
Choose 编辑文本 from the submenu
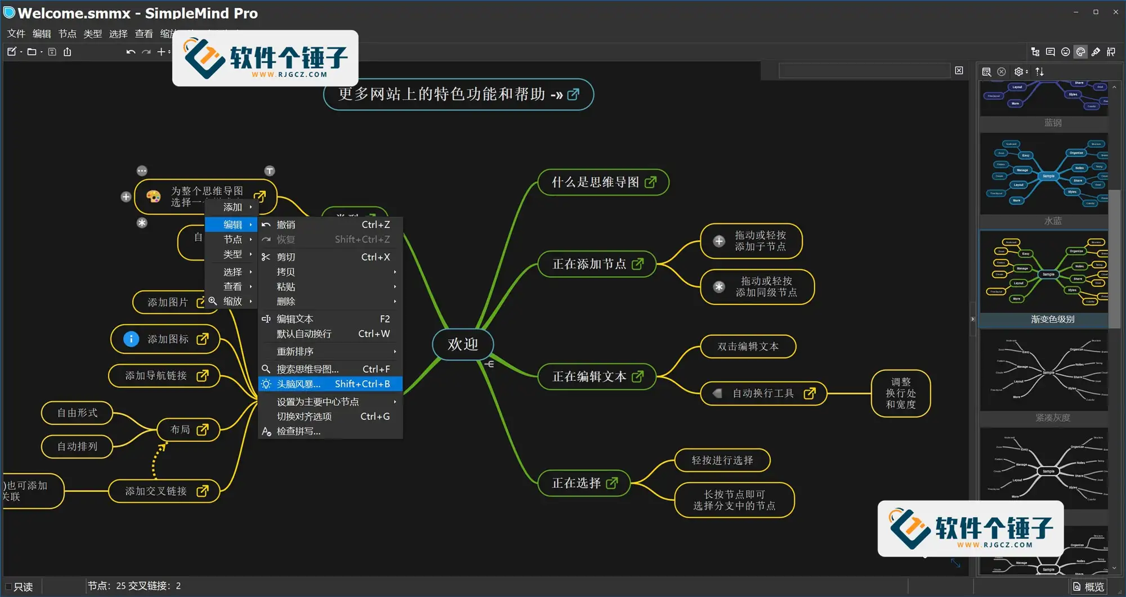[x=330, y=319]
